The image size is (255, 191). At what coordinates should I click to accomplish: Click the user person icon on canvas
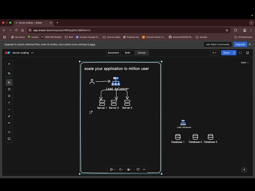(92, 81)
